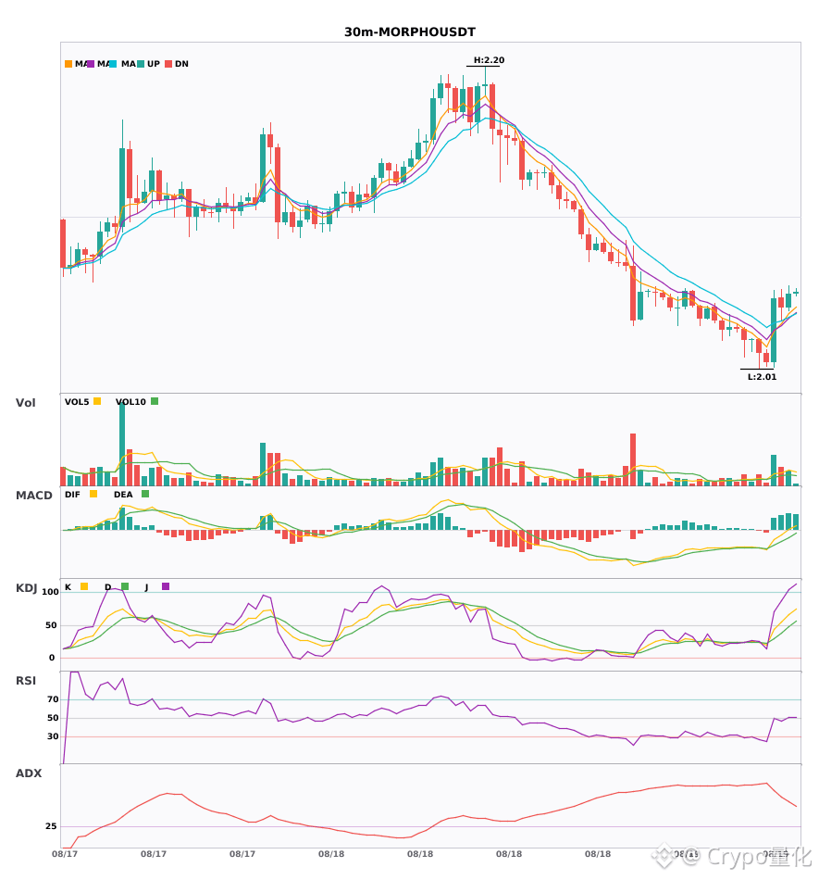The image size is (819, 880).
Task: Click the MACD panel label
Action: click(33, 496)
